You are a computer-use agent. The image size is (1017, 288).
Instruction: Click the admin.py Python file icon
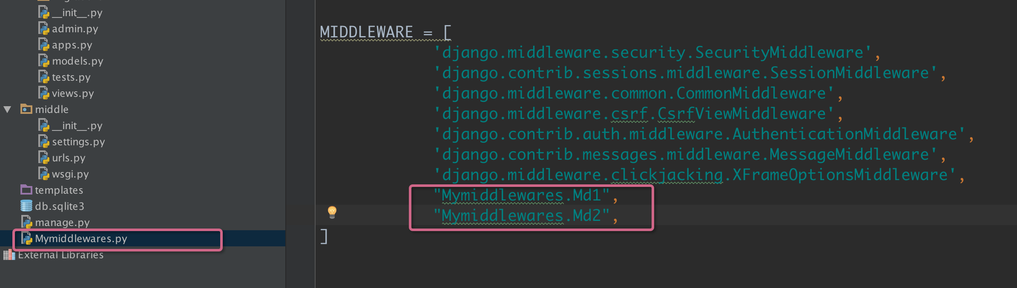point(44,28)
